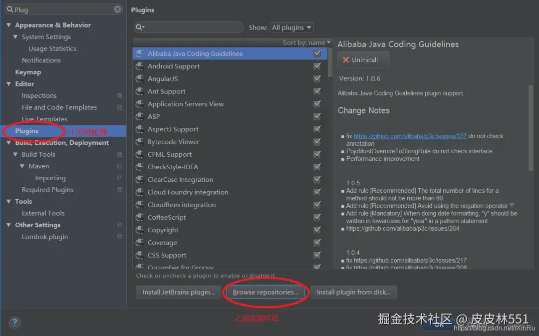
Task: Click the plugin icon beside Copyright
Action: 140,230
